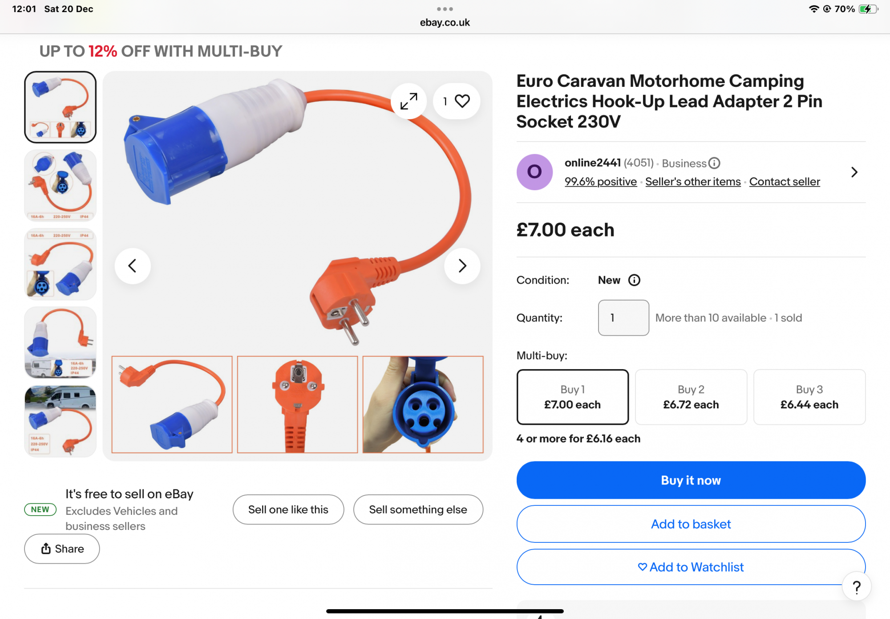Click Add to basket
Viewport: 890px width, 619px height.
coord(691,524)
